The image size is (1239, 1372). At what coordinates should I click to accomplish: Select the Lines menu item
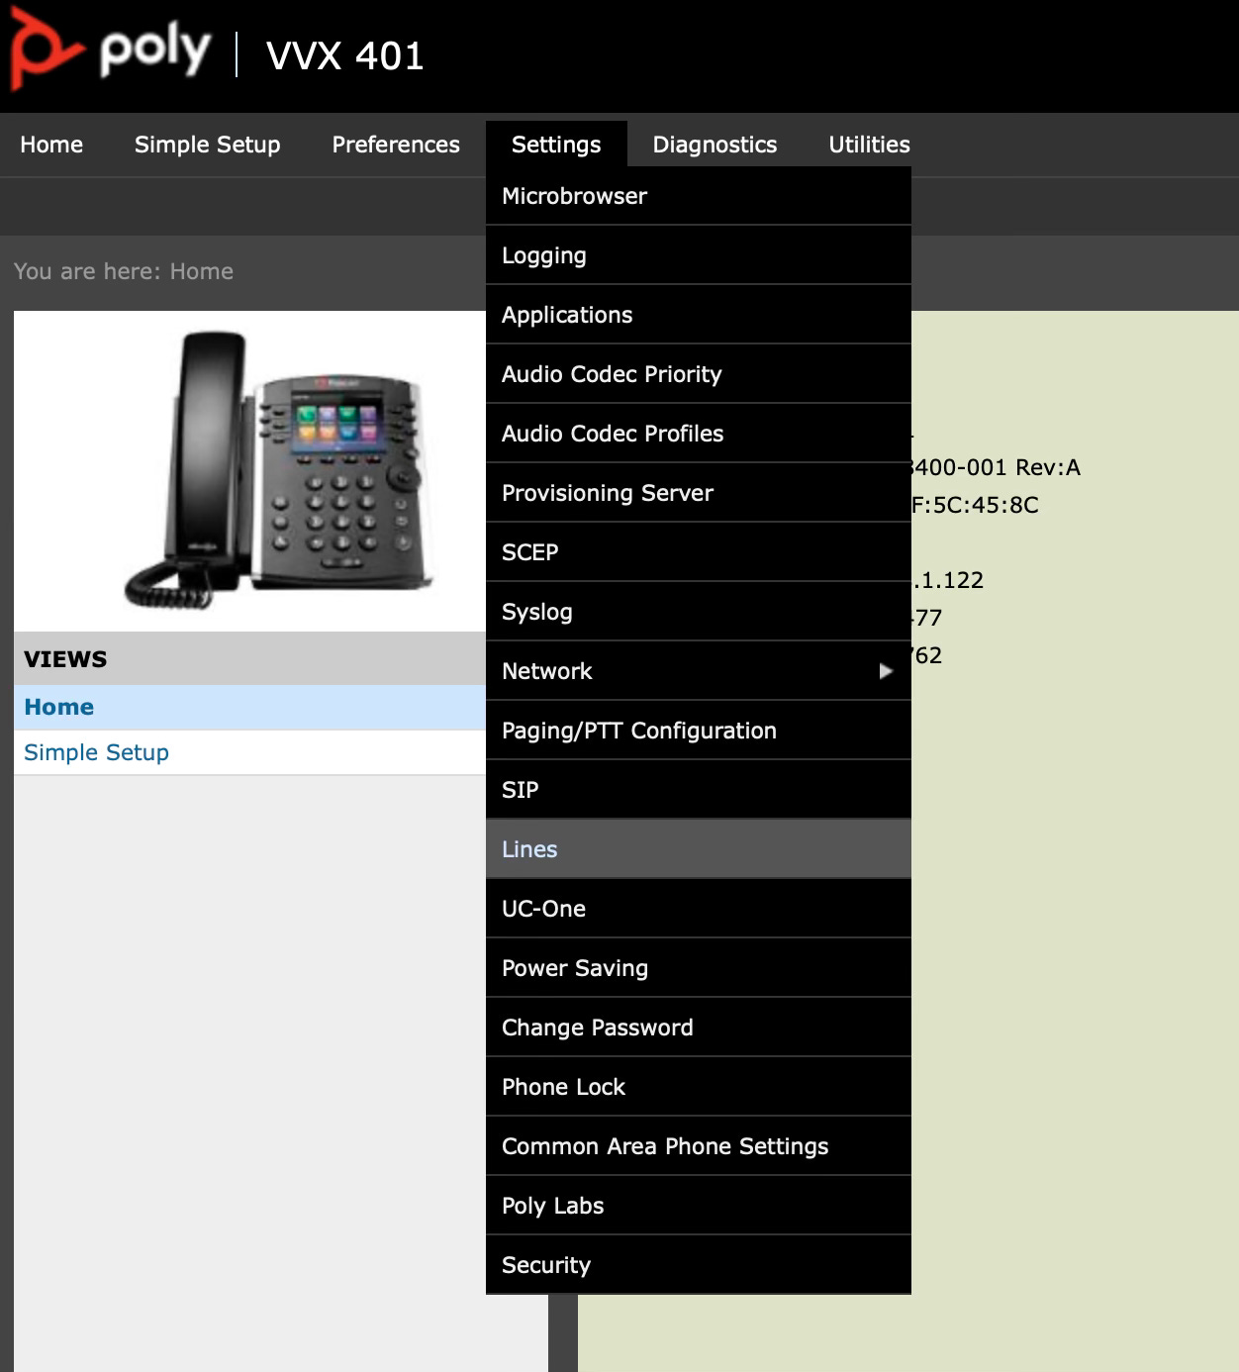pyautogui.click(x=529, y=848)
